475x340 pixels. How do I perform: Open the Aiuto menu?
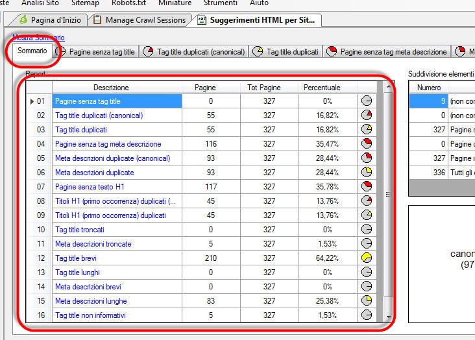pos(259,3)
